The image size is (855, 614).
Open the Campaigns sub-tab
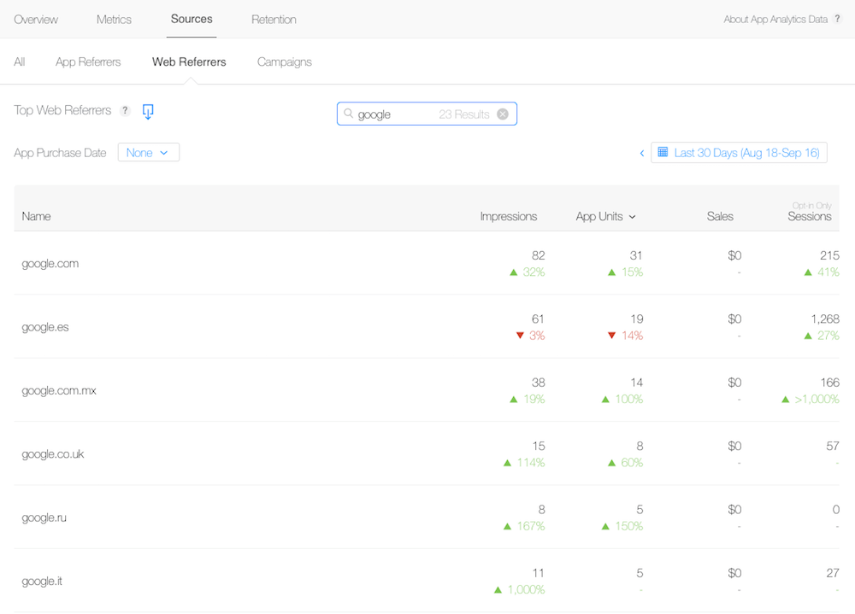tap(285, 62)
